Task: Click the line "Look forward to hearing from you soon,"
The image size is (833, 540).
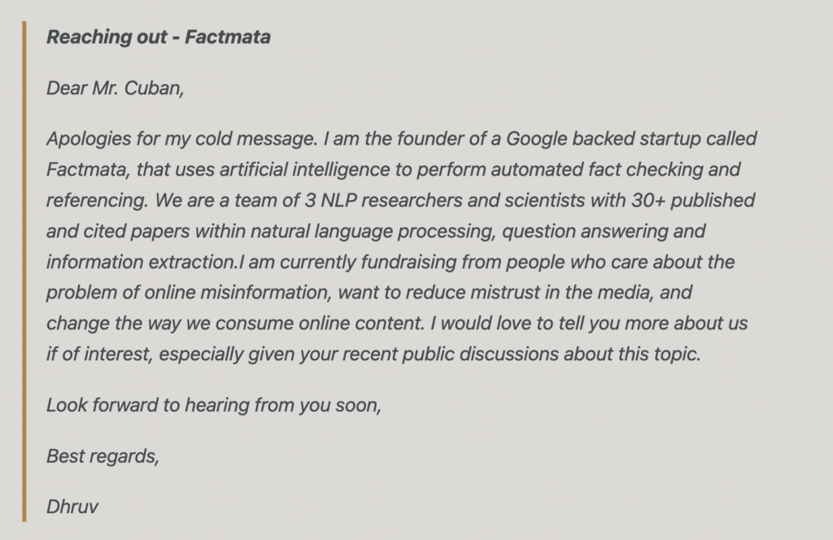Action: 214,406
